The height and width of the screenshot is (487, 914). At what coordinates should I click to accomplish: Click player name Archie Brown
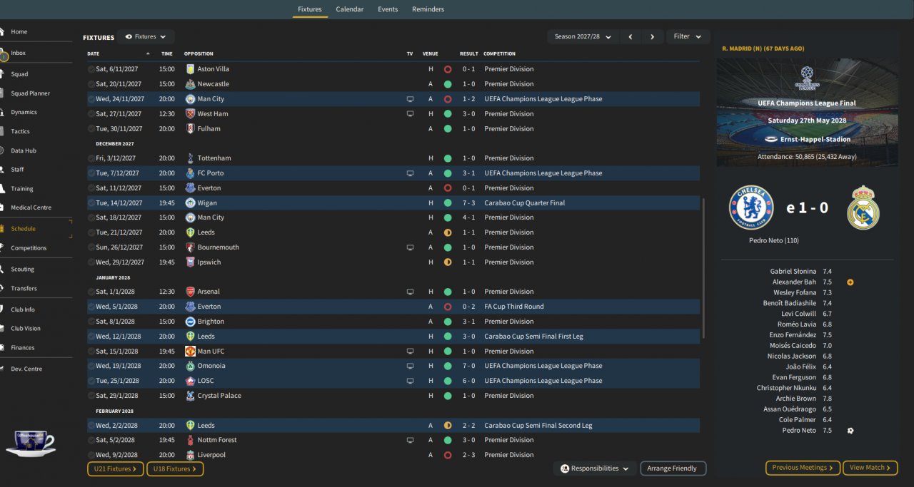tap(796, 399)
